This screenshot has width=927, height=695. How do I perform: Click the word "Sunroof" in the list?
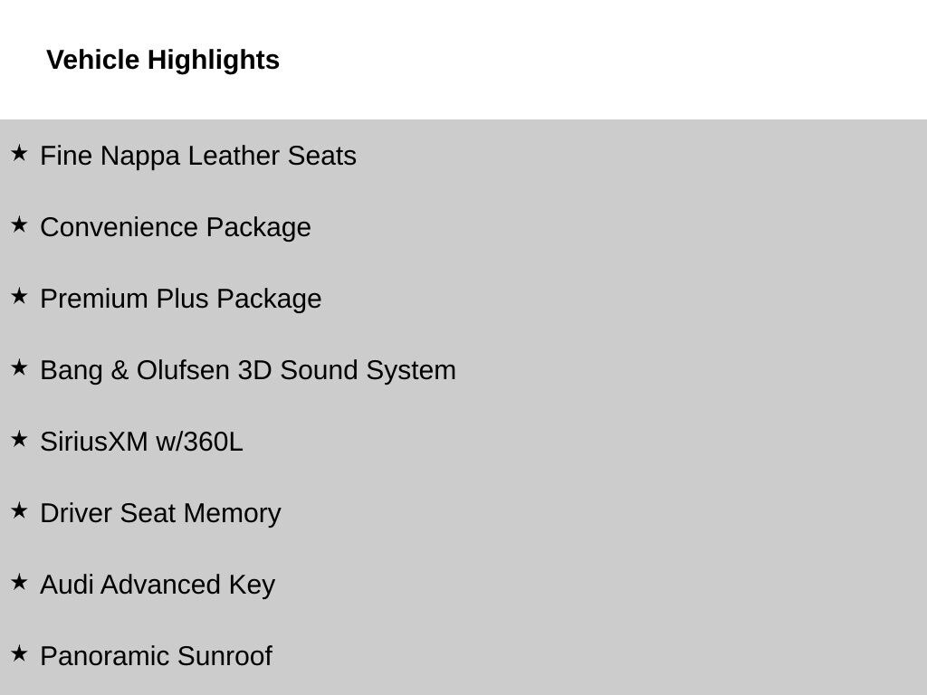point(225,656)
